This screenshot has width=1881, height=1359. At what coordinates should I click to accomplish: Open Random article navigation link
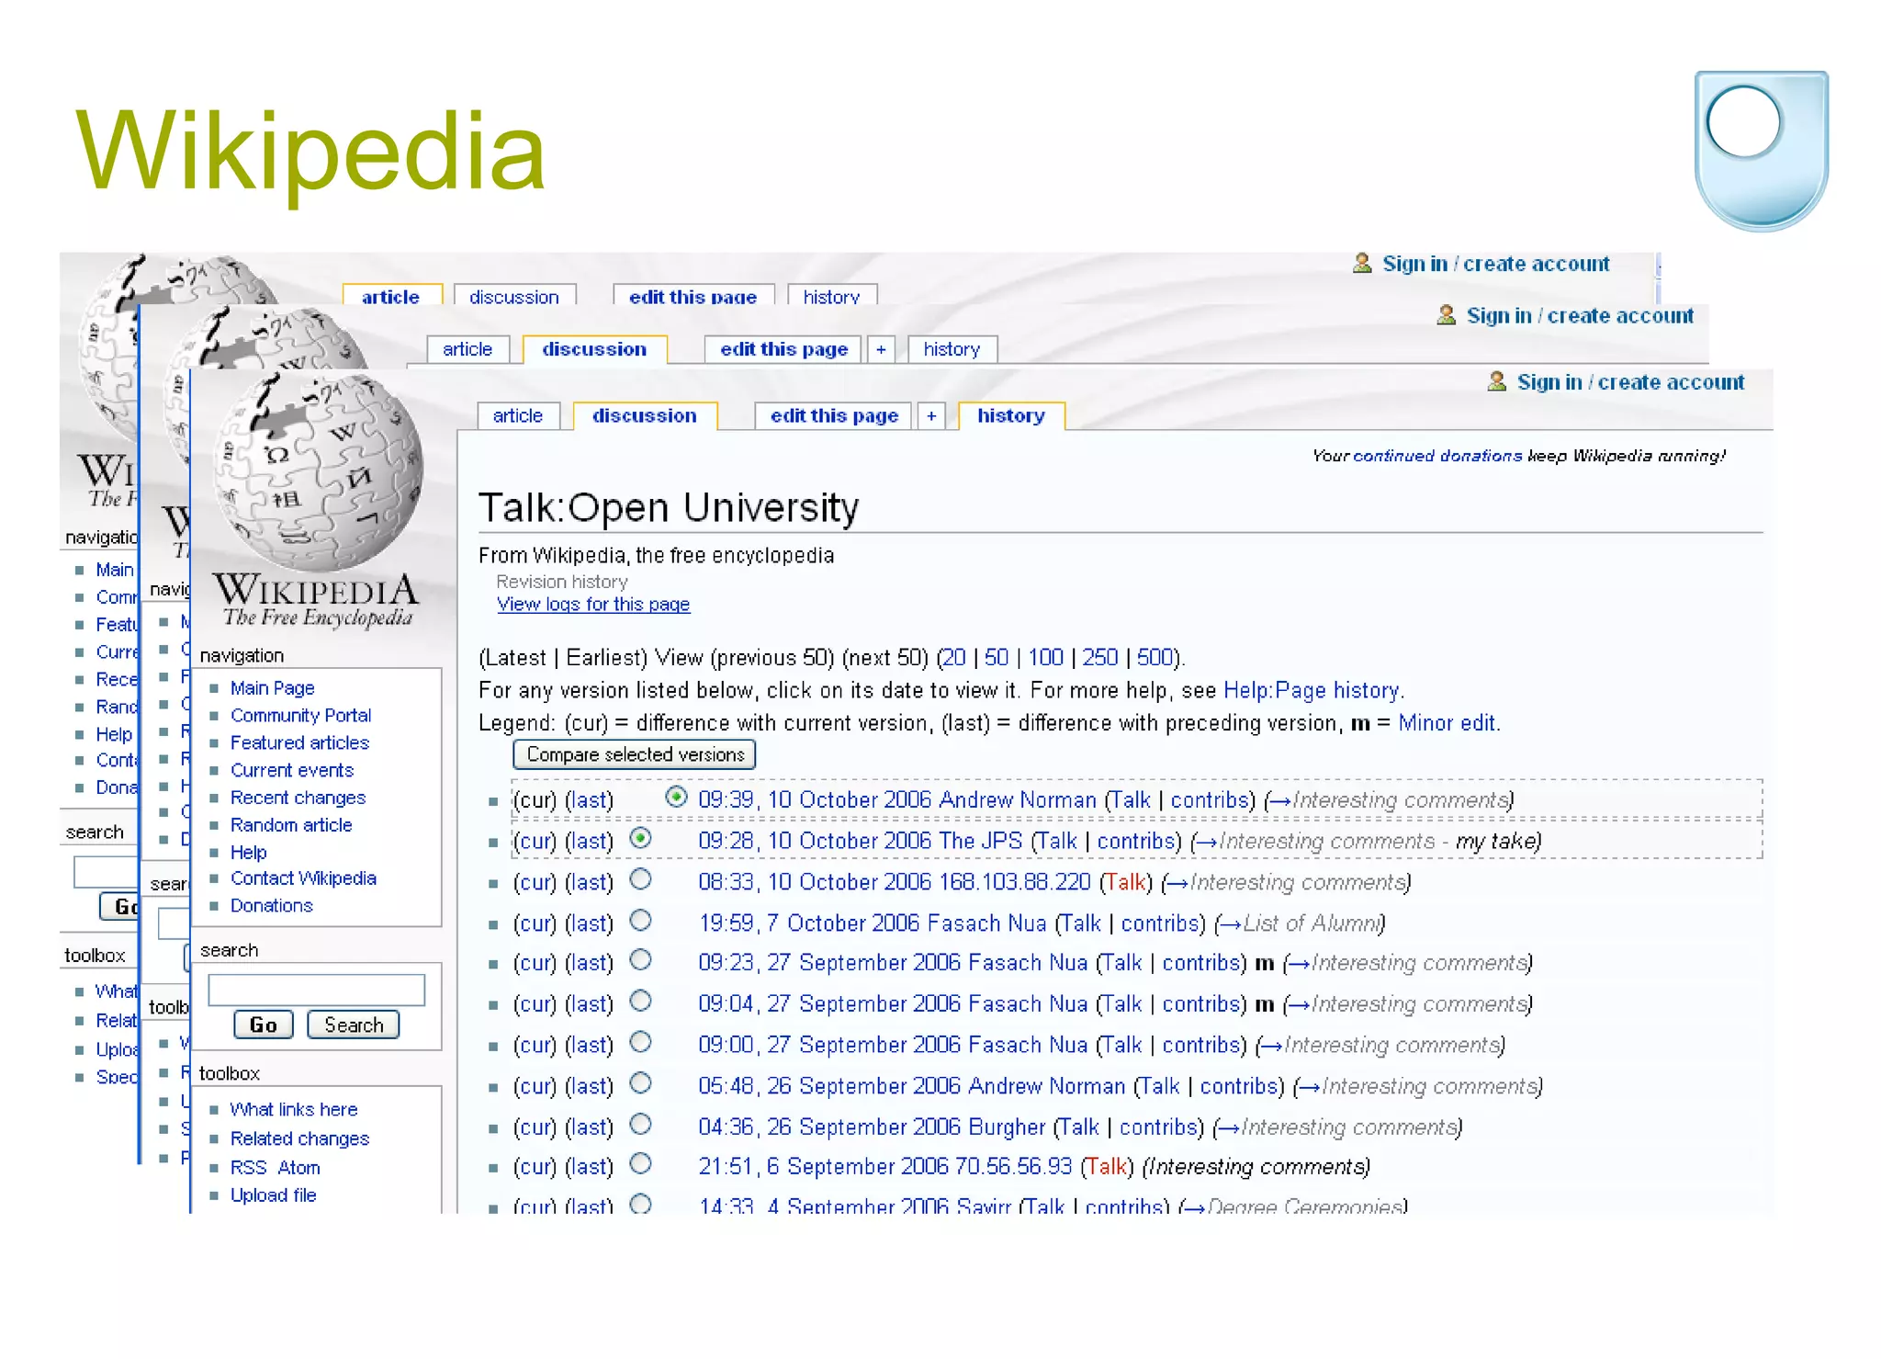click(291, 825)
